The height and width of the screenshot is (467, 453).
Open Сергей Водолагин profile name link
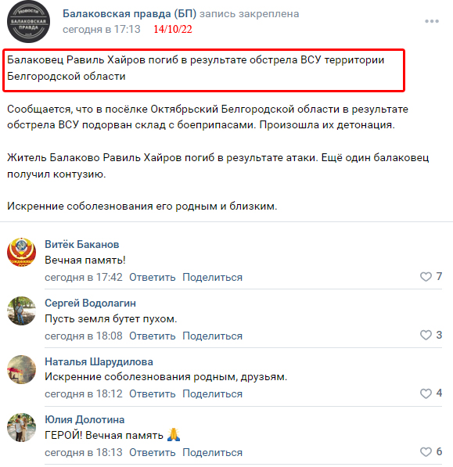[x=90, y=303]
